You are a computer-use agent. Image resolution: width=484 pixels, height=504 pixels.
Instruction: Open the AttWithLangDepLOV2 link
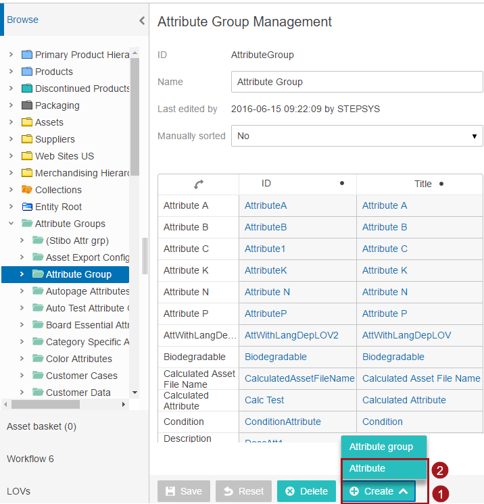291,335
